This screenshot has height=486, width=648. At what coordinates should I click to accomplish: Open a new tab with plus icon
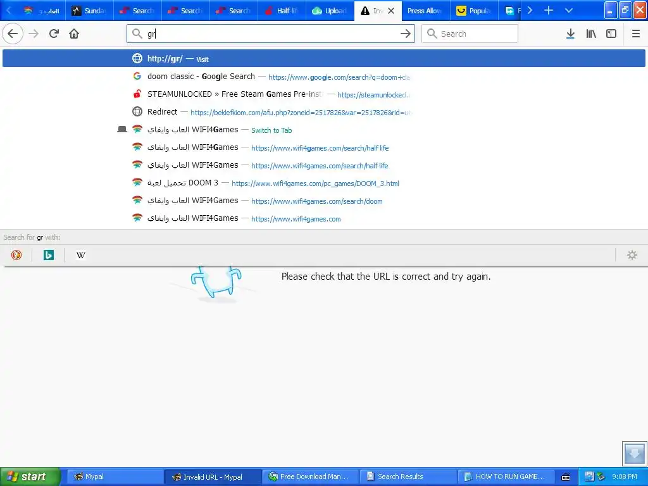549,10
